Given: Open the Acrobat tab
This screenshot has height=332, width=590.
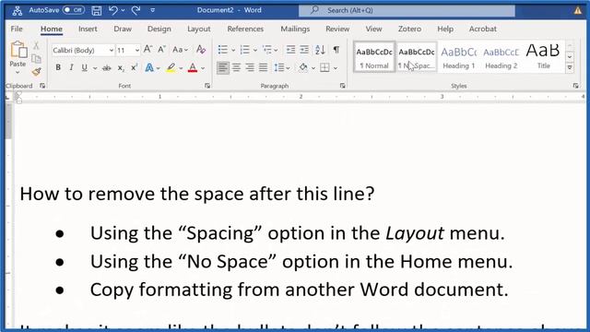Looking at the screenshot, I should pos(483,29).
